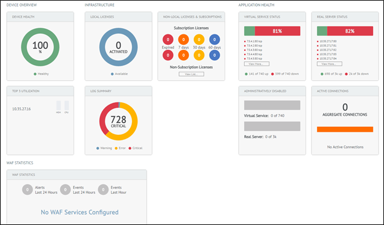Click Subscription Licenses blue 60 days circle
The width and height of the screenshot is (384, 225).
click(x=215, y=39)
